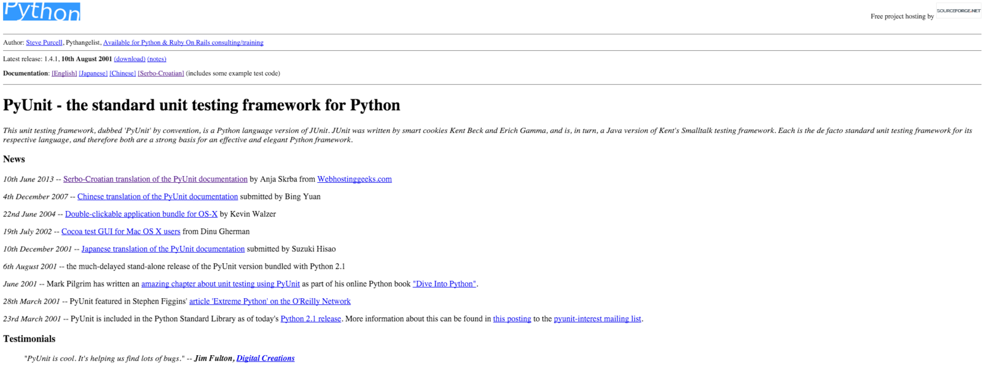The width and height of the screenshot is (983, 365).
Task: Click '10th August 2001' release date text
Action: 87,59
